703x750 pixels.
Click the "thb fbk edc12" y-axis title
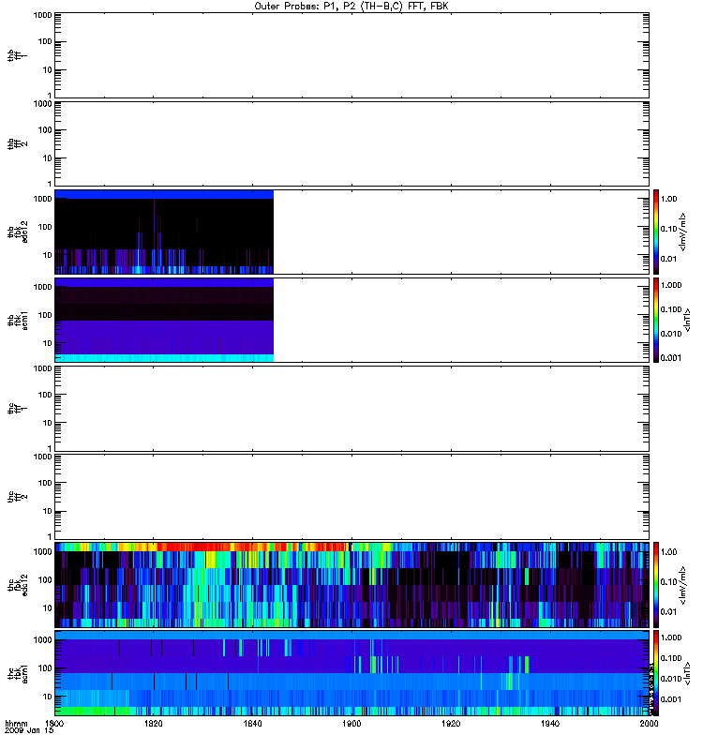click(x=17, y=232)
